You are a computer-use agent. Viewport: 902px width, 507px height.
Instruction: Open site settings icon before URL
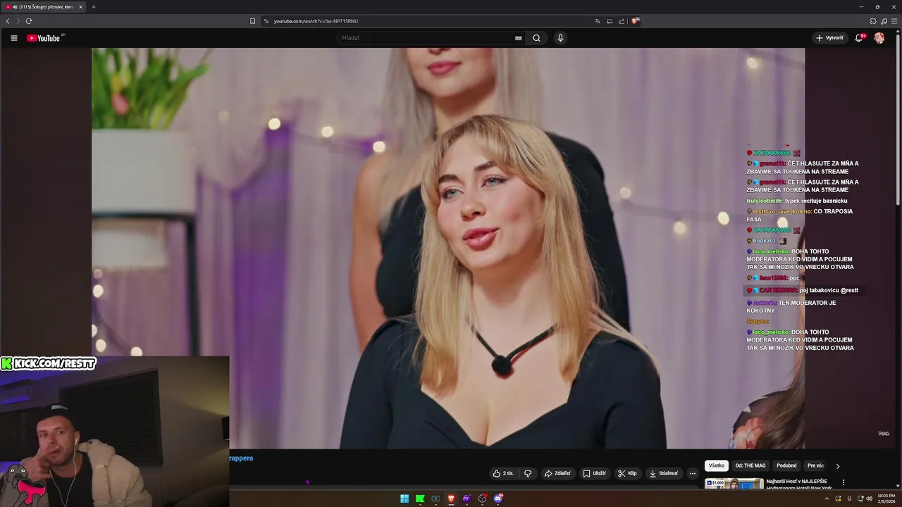tap(266, 21)
